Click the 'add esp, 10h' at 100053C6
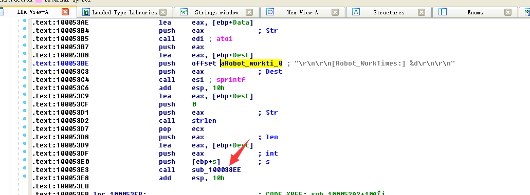 tap(192, 88)
